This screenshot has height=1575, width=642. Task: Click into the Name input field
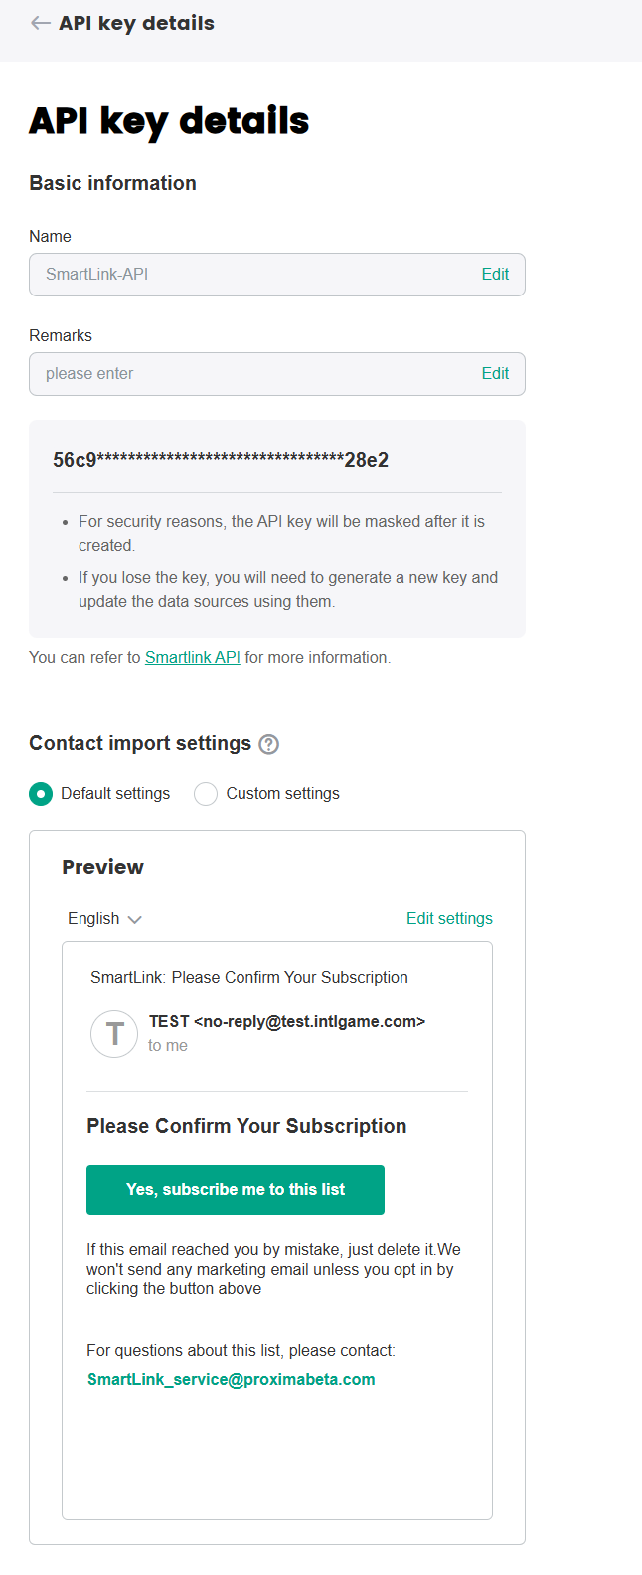277,275
